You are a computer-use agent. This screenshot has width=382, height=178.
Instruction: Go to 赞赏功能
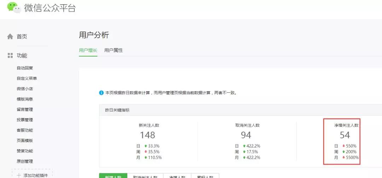tap(25, 151)
